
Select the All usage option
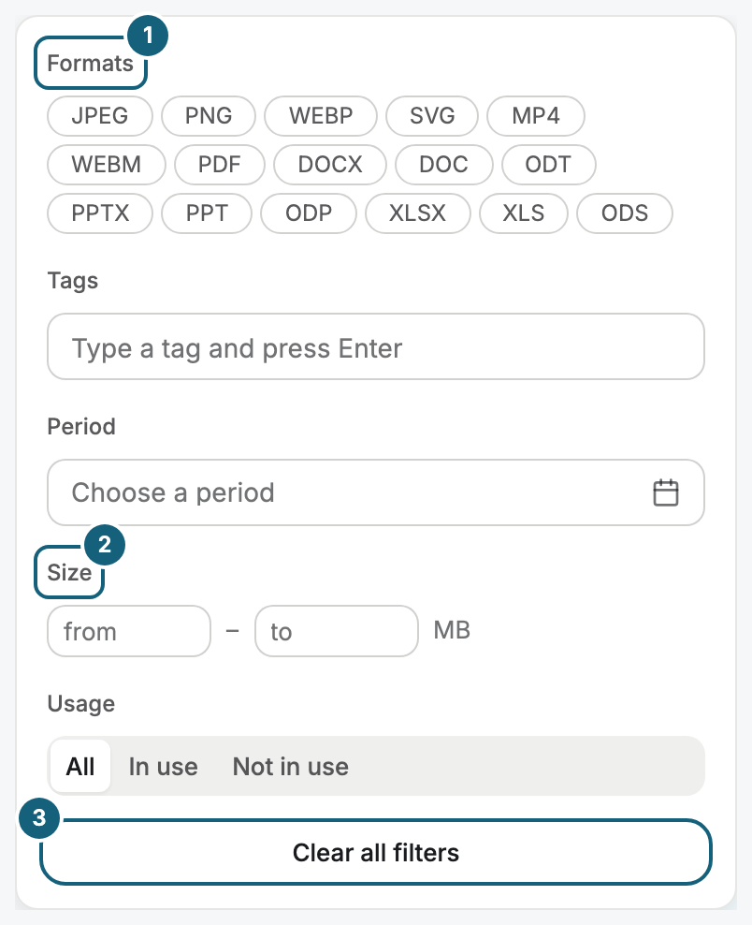[x=80, y=767]
